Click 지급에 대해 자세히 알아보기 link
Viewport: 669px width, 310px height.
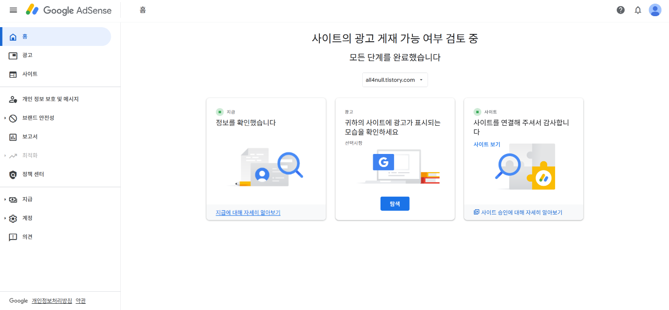[249, 212]
